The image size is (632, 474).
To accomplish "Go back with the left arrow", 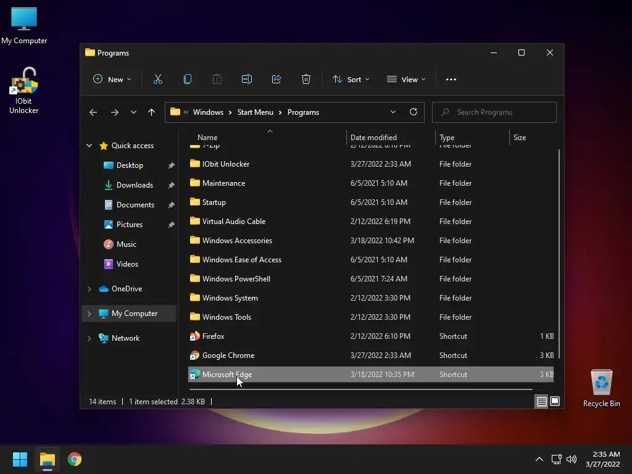I will [93, 112].
